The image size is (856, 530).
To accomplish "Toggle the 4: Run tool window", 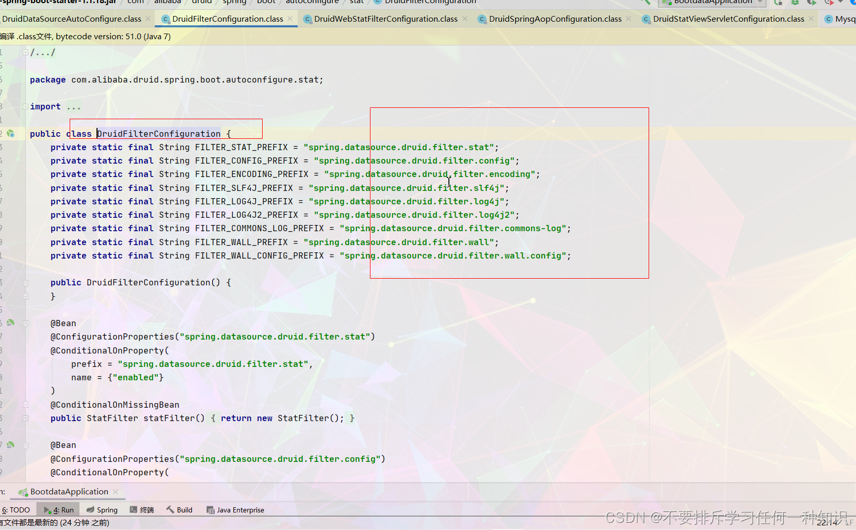I will 59,510.
